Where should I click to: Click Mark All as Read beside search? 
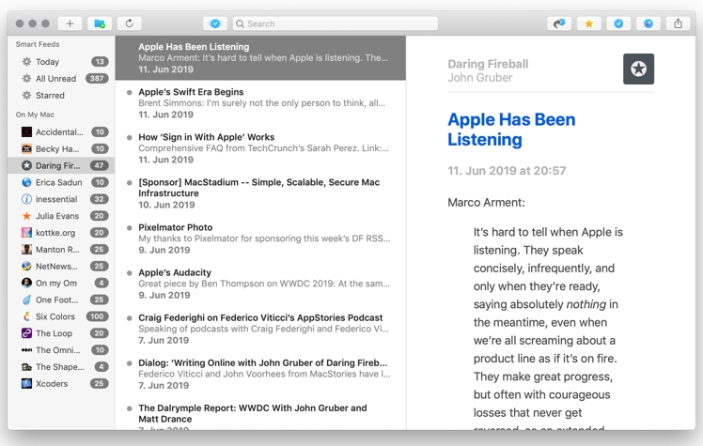coord(214,23)
